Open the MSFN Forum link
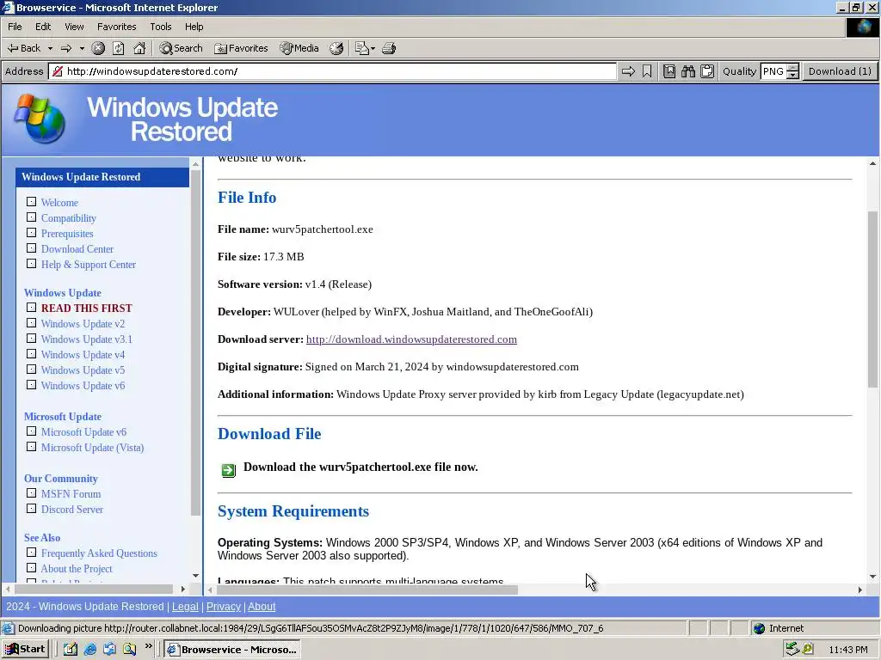 (x=71, y=494)
